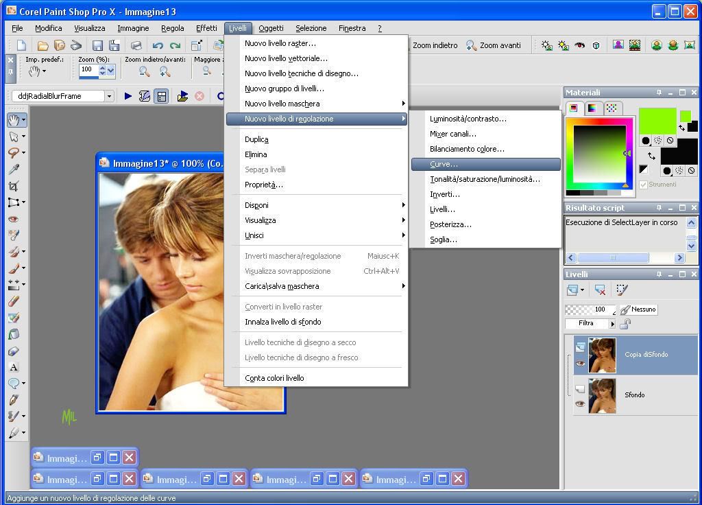Screen dimensions: 702x505
Task: Toggle visibility of Sfondo layer
Action: coord(580,403)
